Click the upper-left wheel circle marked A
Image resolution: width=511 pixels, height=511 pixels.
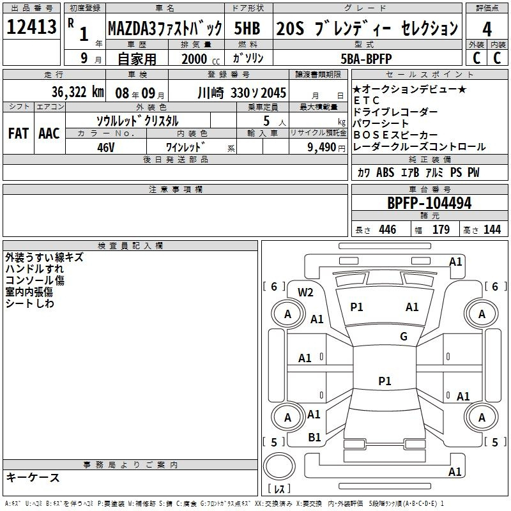tap(287, 314)
